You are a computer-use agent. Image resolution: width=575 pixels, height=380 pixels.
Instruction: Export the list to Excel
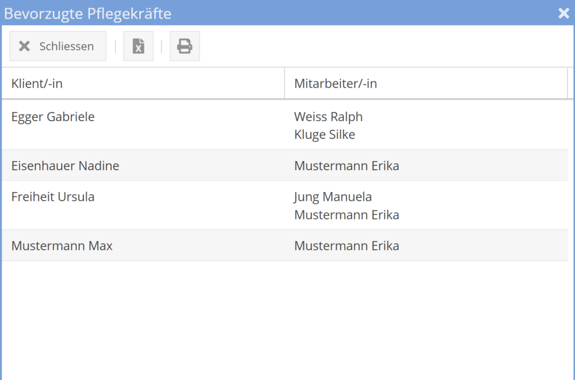coord(138,46)
